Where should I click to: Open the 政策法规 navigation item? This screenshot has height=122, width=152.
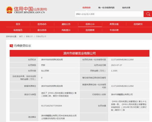click(x=114, y=24)
